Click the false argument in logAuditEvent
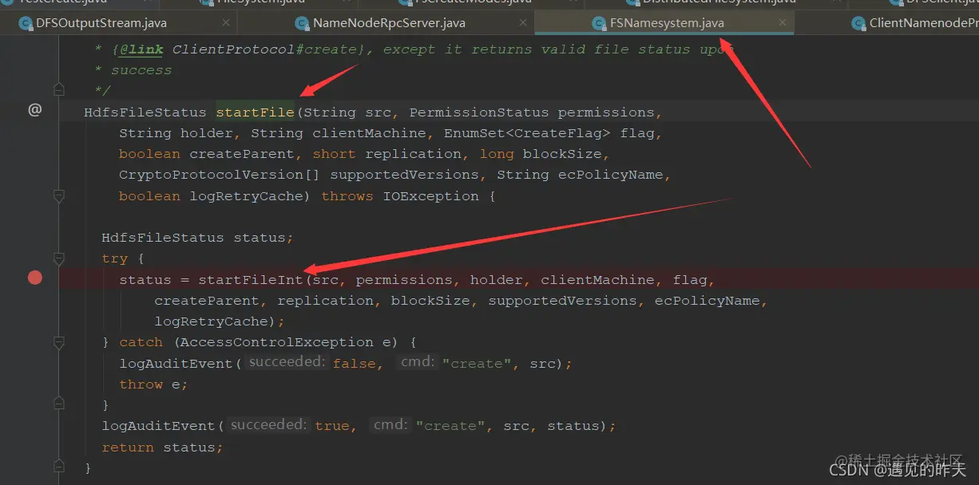The width and height of the screenshot is (979, 485). coord(354,364)
